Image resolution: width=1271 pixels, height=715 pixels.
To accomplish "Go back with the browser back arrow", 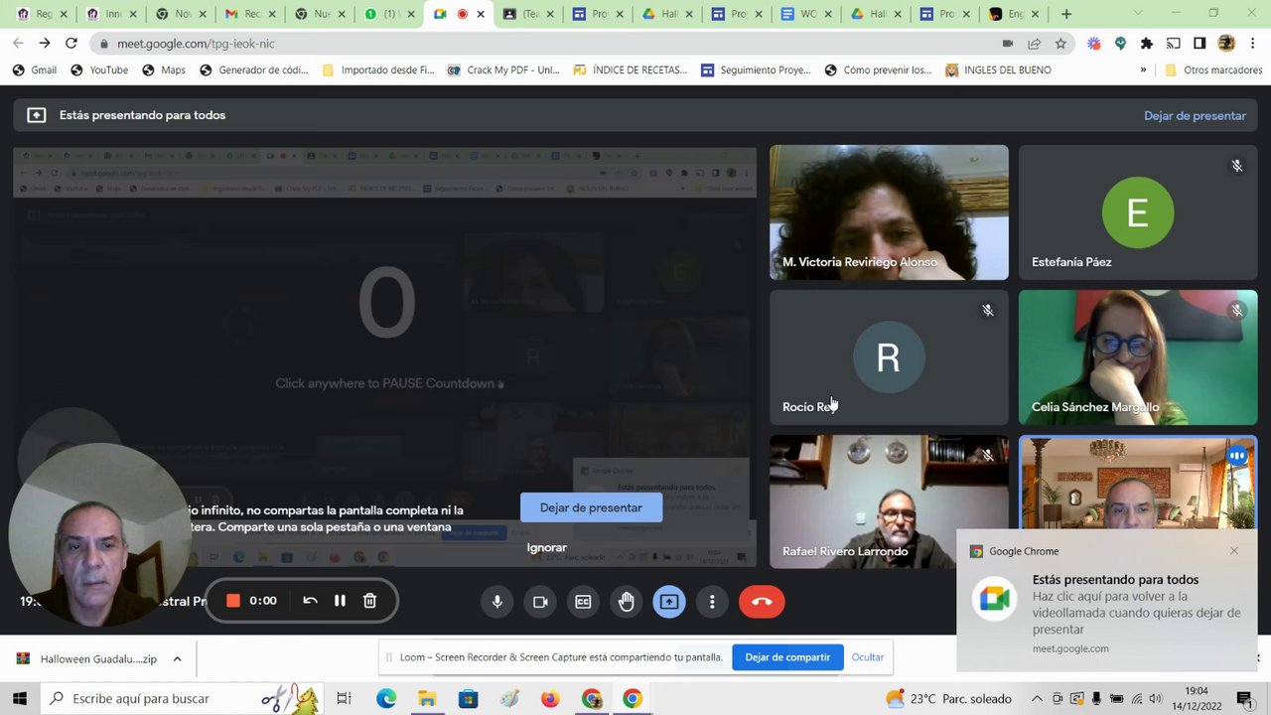I will tap(18, 44).
